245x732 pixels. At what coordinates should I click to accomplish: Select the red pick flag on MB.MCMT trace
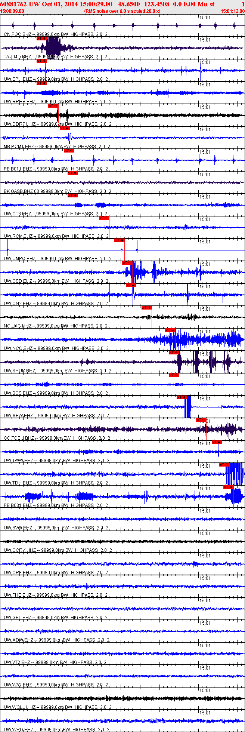(x=65, y=128)
